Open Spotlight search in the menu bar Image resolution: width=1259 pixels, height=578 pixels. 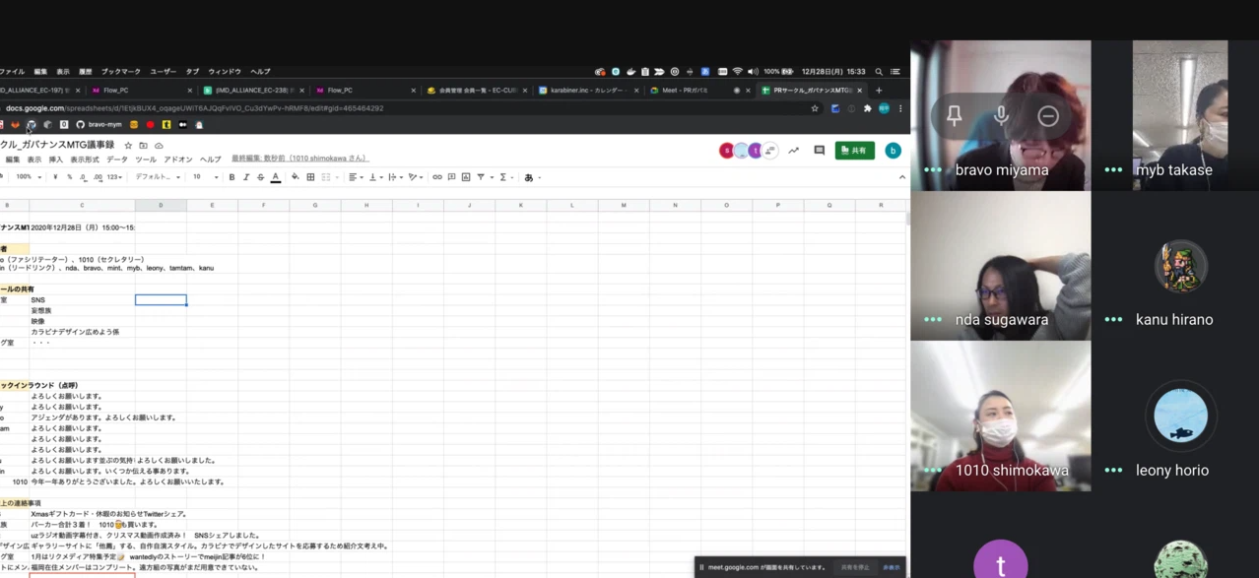point(879,72)
